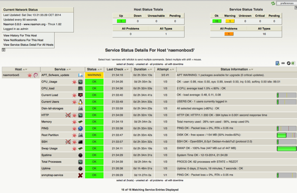Click the Debian logo icon for naemonbox5

click(35, 75)
